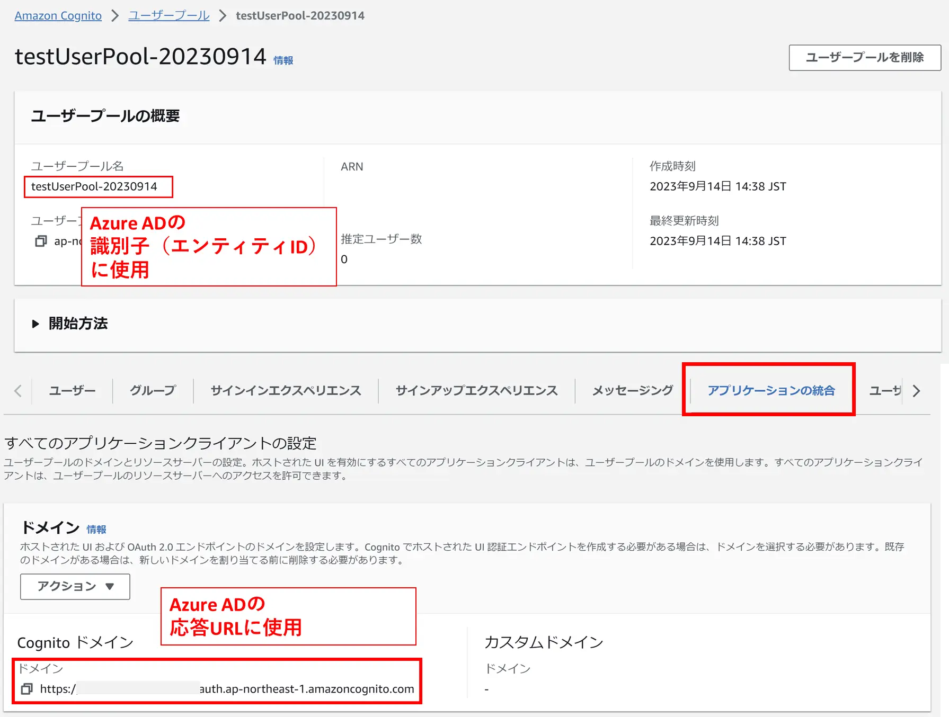Click the カスタムドメイン heading
The width and height of the screenshot is (949, 717).
544,642
